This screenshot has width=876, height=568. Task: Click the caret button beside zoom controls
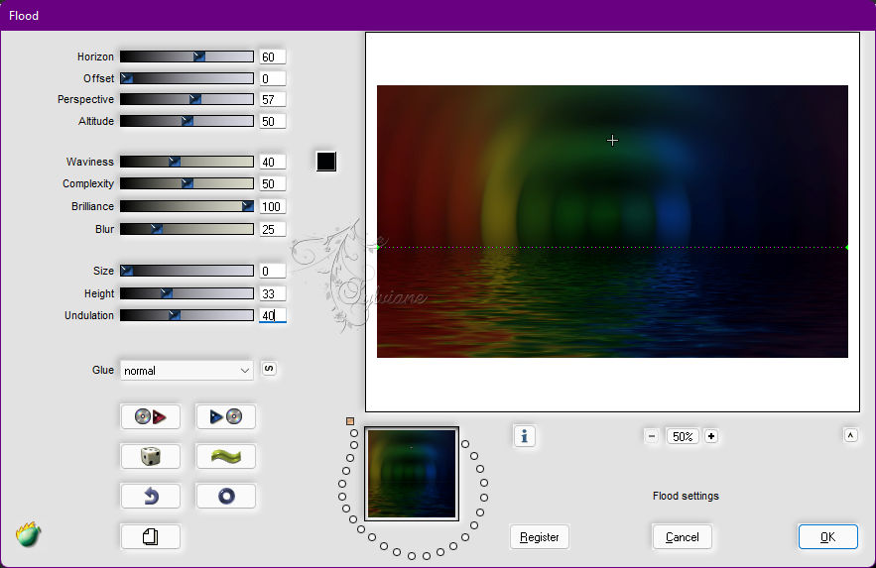[x=850, y=435]
